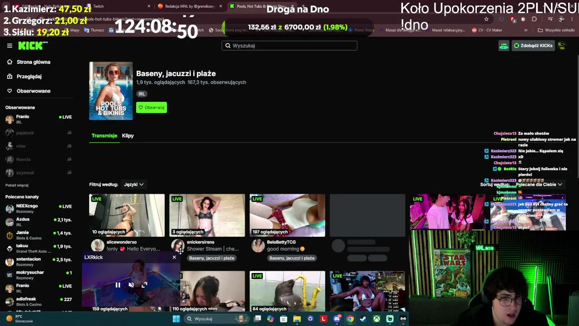Open the red L app from the taskbar
Viewport: 579px width, 326px height.
(323, 319)
